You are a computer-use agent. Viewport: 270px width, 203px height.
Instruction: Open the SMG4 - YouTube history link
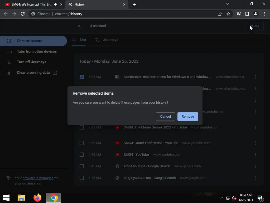(136, 154)
